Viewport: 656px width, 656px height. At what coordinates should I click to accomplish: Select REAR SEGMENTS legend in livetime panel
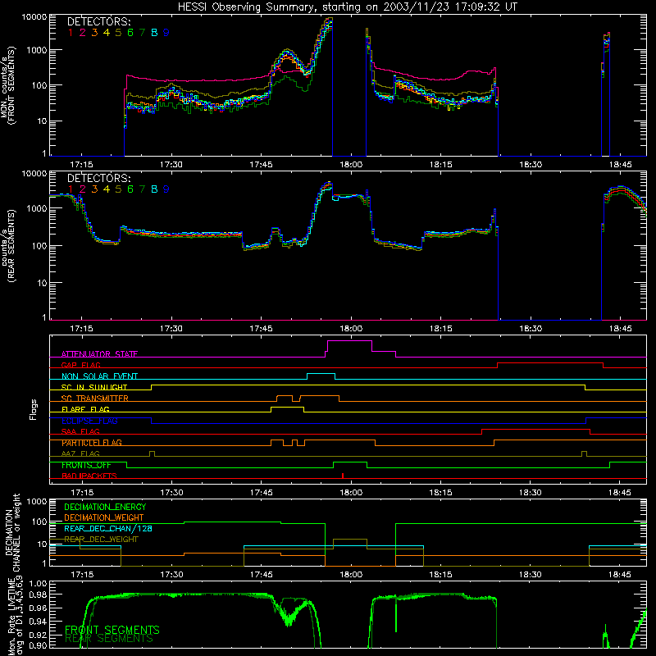[109, 639]
